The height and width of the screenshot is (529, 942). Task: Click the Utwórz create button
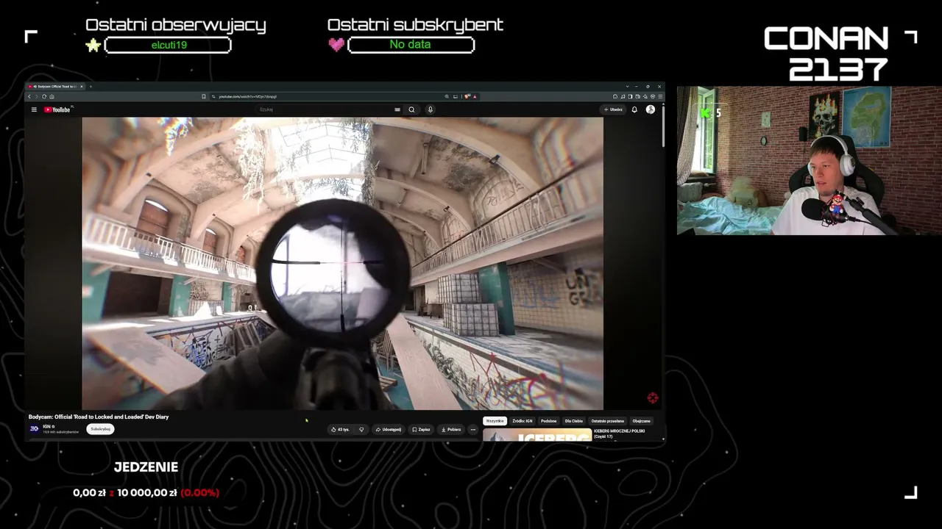pos(613,109)
